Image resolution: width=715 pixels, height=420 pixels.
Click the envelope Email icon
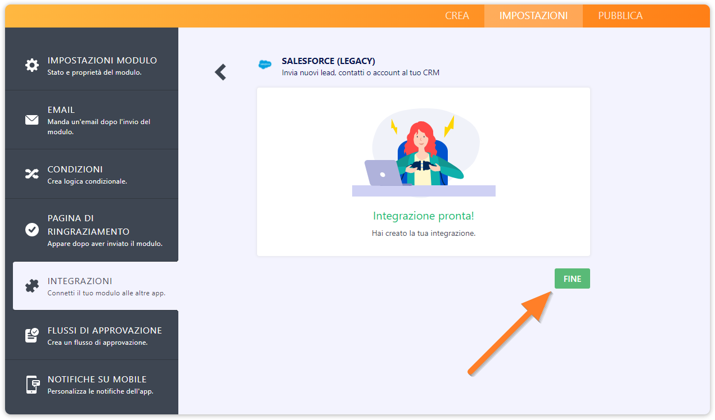(32, 120)
